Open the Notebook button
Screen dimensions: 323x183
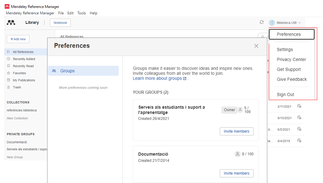60,23
